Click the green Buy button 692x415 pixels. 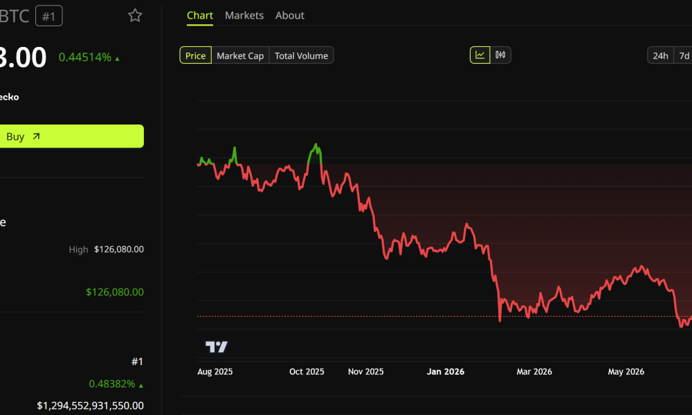click(72, 136)
